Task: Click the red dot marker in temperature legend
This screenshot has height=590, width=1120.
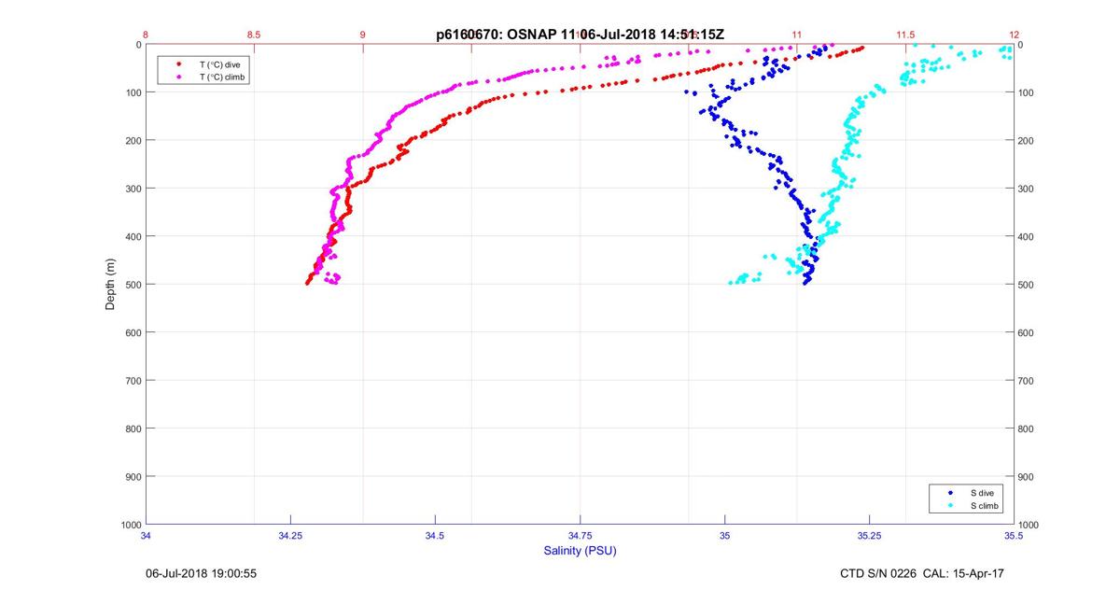Action: [178, 63]
